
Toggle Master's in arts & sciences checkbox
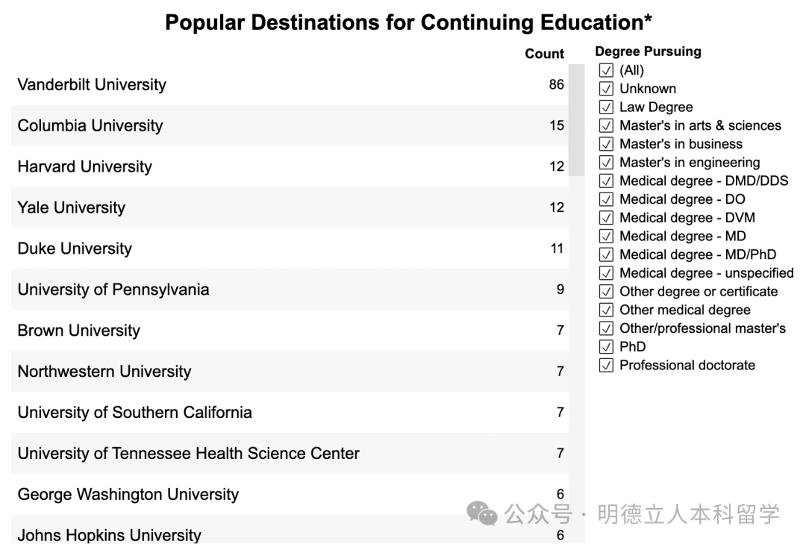[x=606, y=126]
